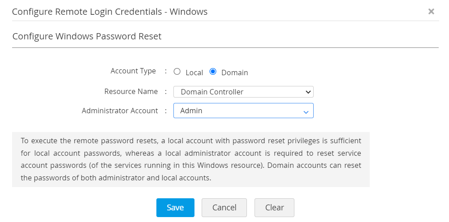The height and width of the screenshot is (222, 449).
Task: Open the Administrator Account combo box
Action: (243, 111)
